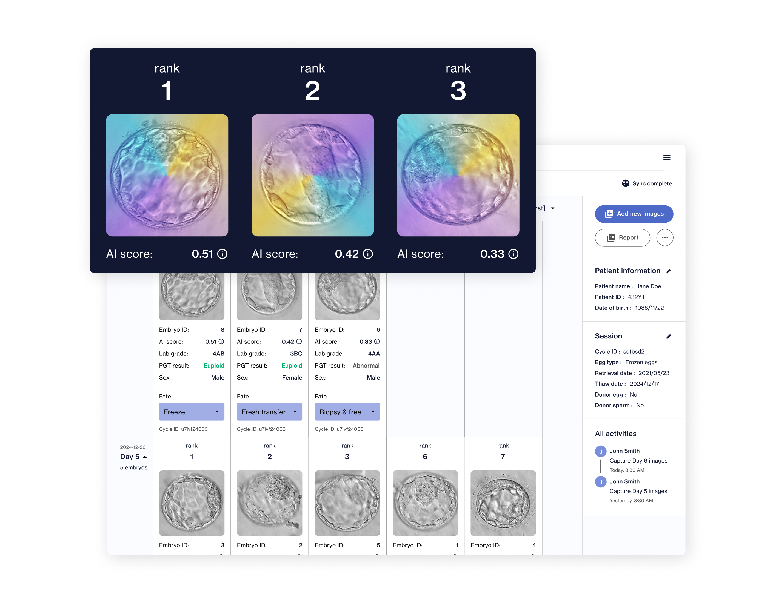Click Thaw date value '2024/12/17'
The width and height of the screenshot is (776, 597).
click(x=644, y=384)
